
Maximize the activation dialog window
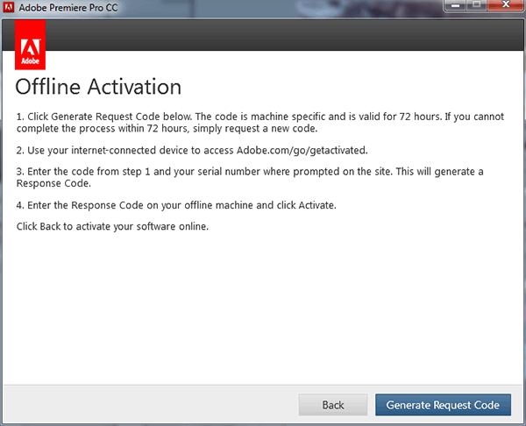(x=477, y=6)
